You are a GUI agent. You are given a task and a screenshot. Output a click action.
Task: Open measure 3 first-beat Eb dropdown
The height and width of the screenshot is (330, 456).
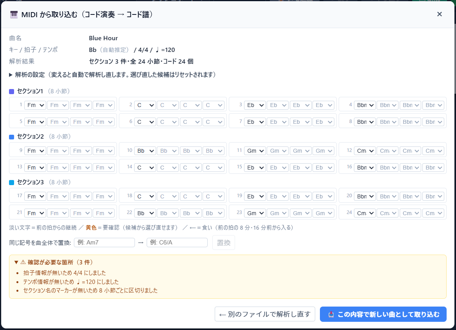click(x=255, y=105)
